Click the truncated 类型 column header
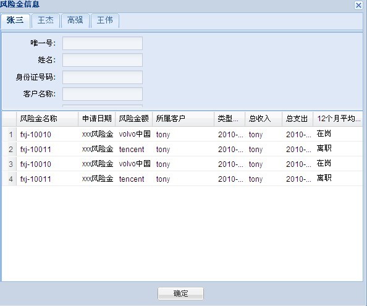The image size is (367, 306). pos(229,119)
